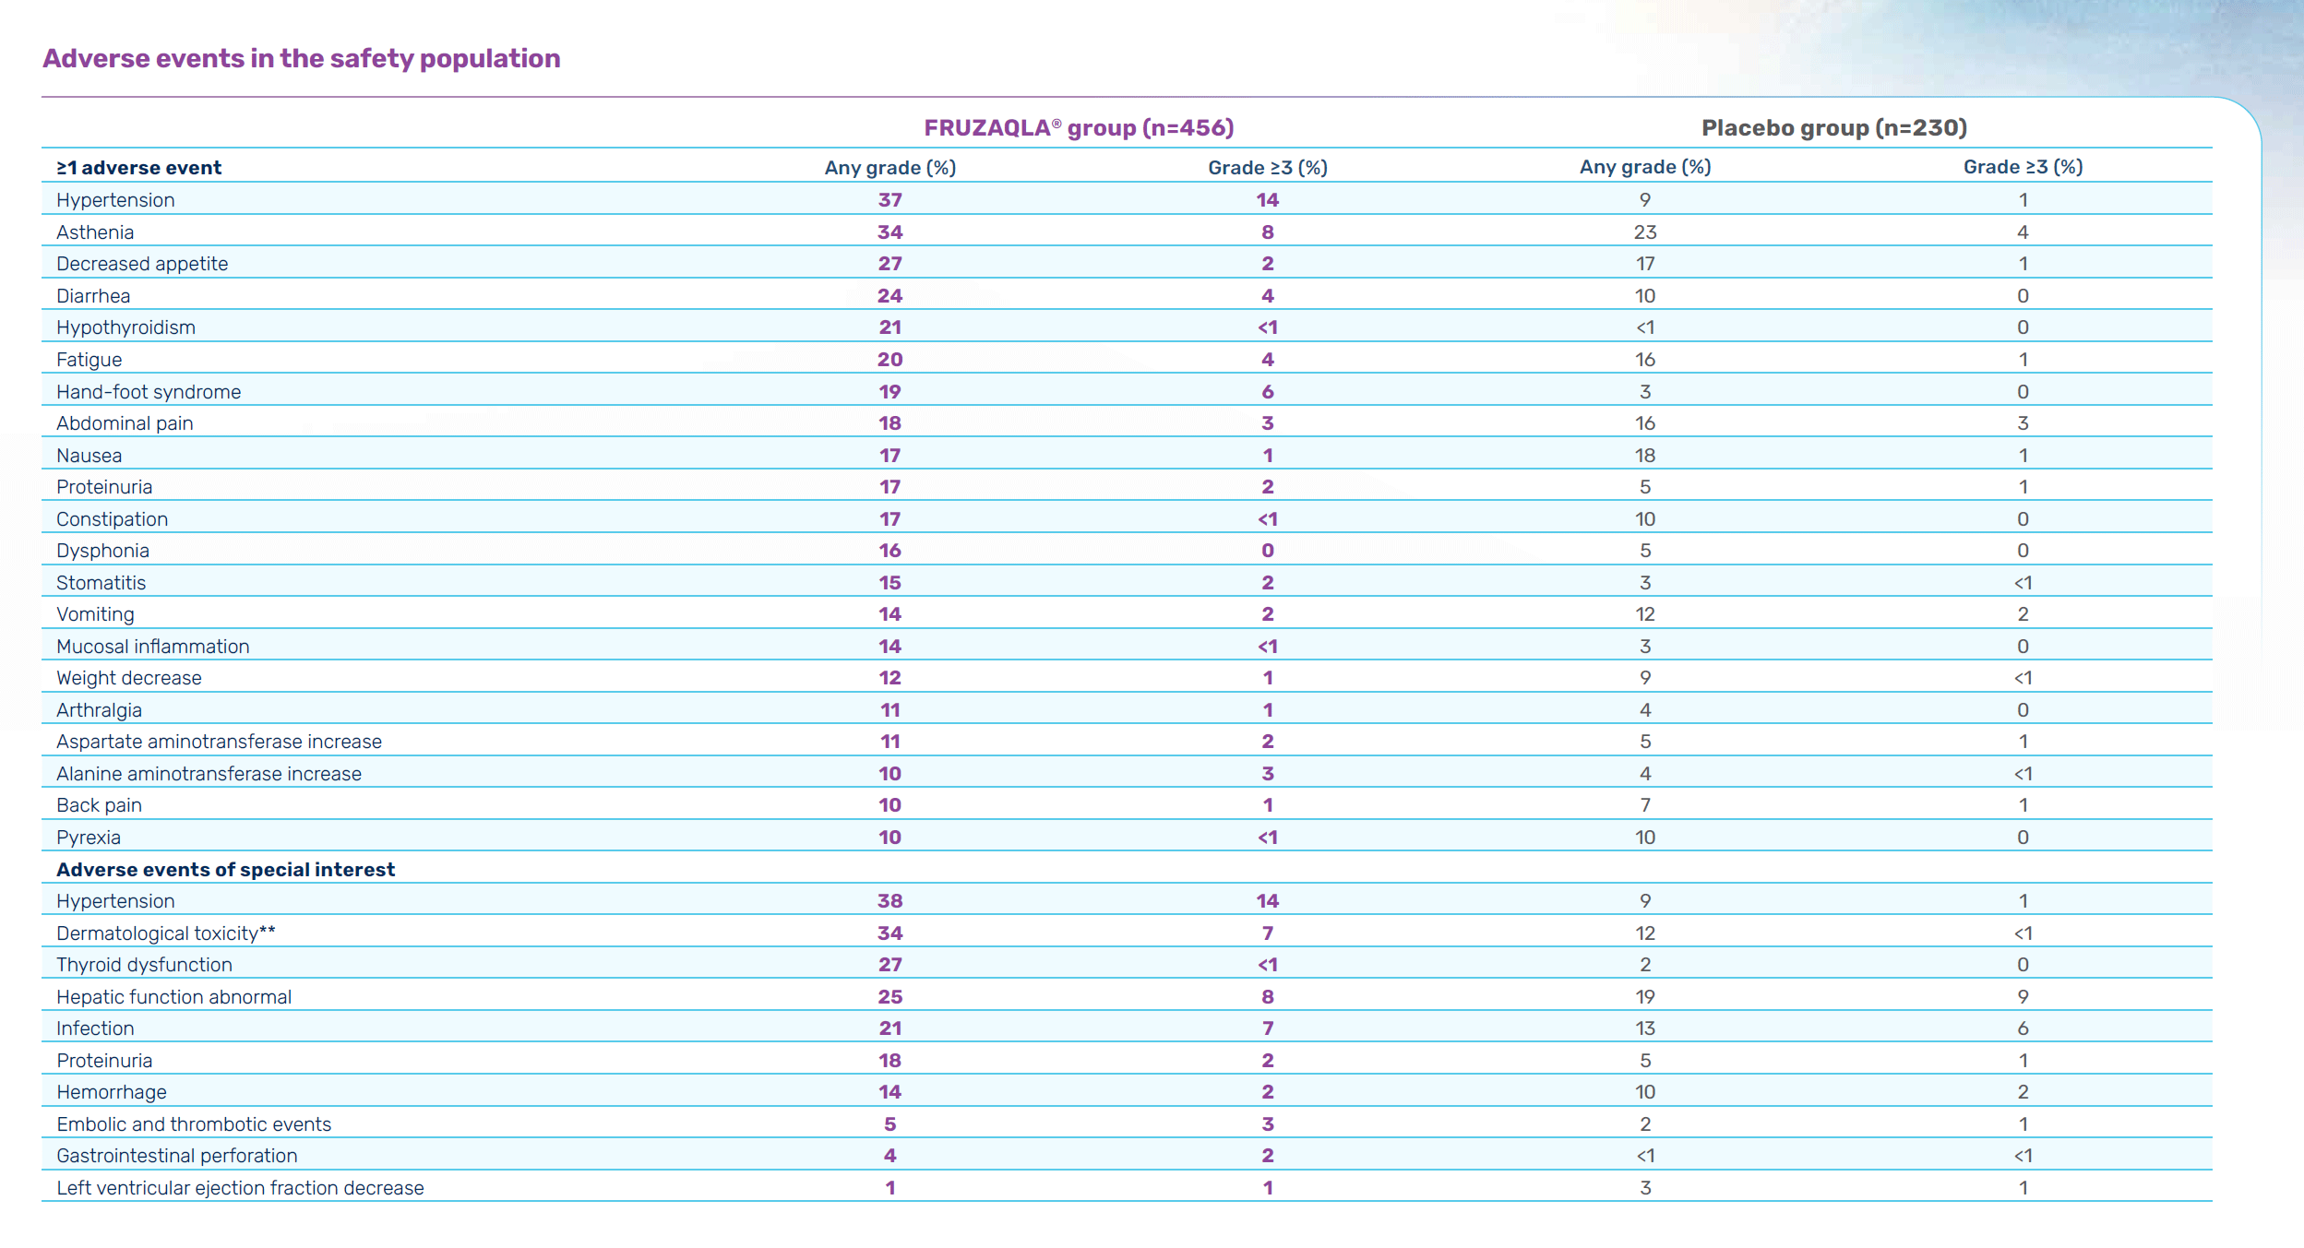Click the Dysphonia row label
This screenshot has height=1248, width=2304.
click(x=102, y=551)
